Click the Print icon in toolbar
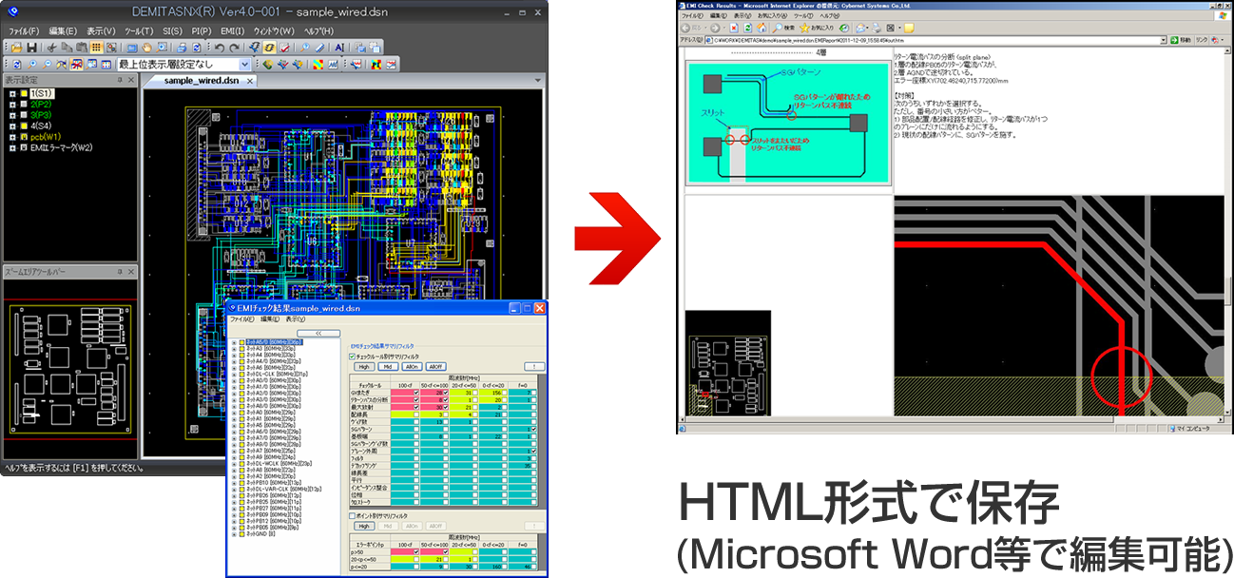The image size is (1234, 578). [181, 48]
